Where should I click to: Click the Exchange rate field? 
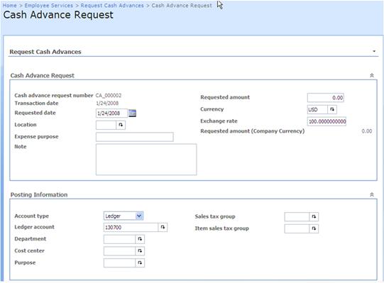(327, 121)
